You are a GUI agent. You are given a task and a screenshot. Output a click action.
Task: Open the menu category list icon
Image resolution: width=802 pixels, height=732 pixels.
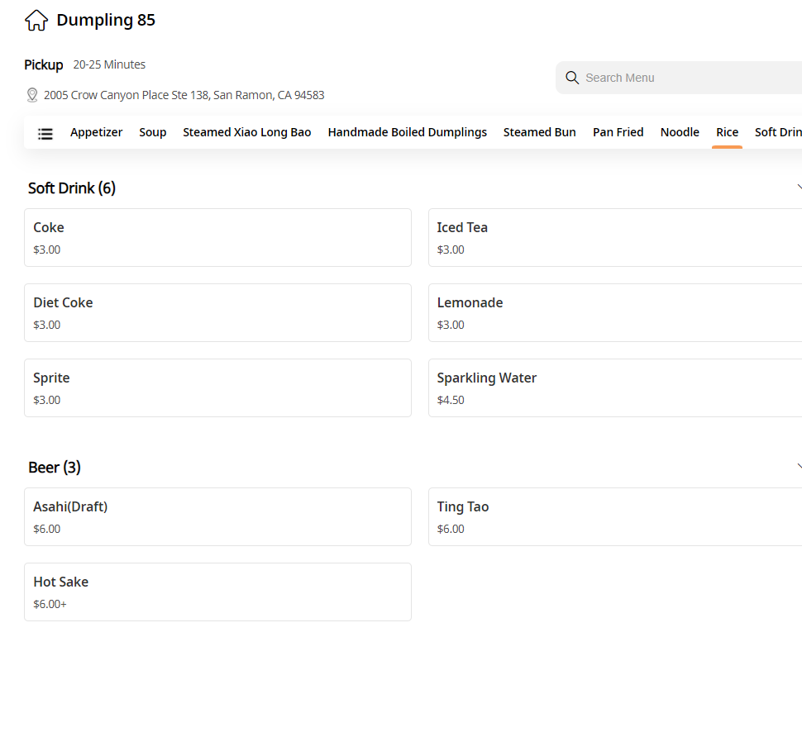coord(45,133)
